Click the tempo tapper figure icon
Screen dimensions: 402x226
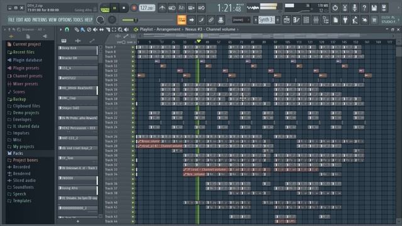[355, 19]
